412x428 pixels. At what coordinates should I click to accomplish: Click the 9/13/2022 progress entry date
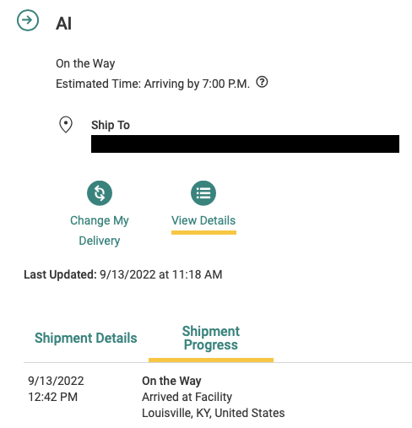[x=56, y=381]
